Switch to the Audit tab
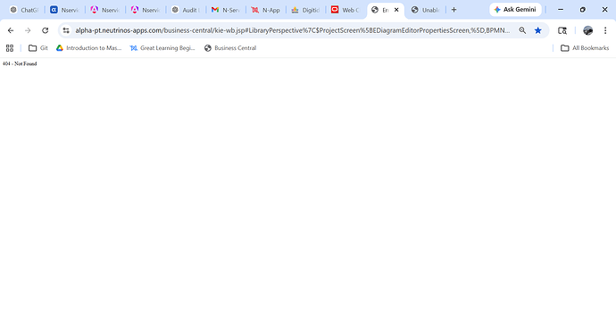Image resolution: width=616 pixels, height=323 pixels. coord(186,10)
